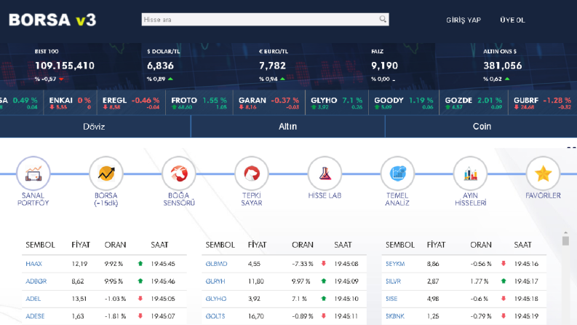Click SILVR green up arrow
Viewport: 577px width, 325px height.
coord(504,281)
